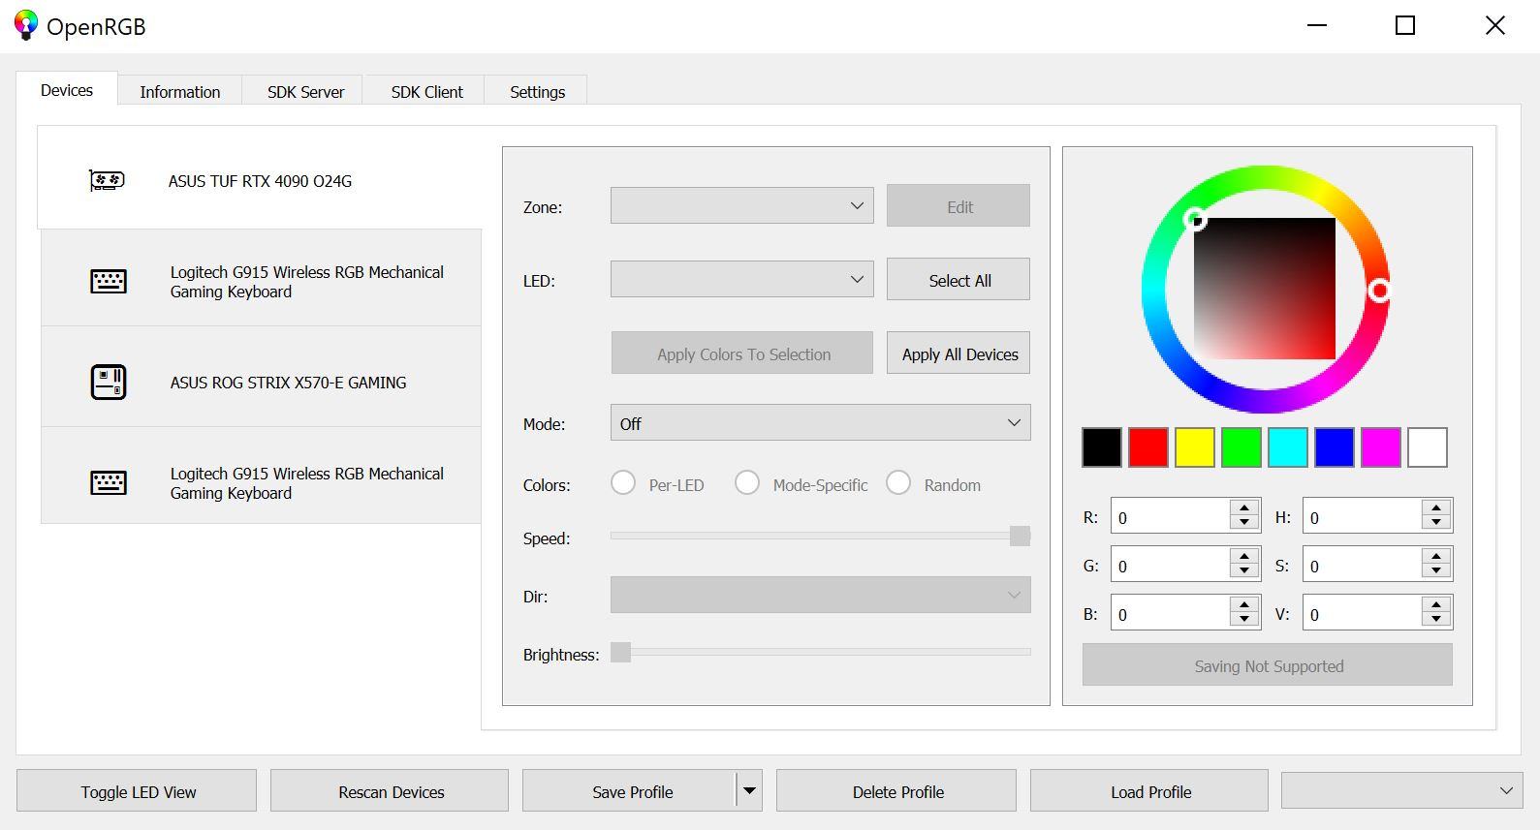Increase the B value with up arrow
The height and width of the screenshot is (830, 1540).
pyautogui.click(x=1244, y=603)
